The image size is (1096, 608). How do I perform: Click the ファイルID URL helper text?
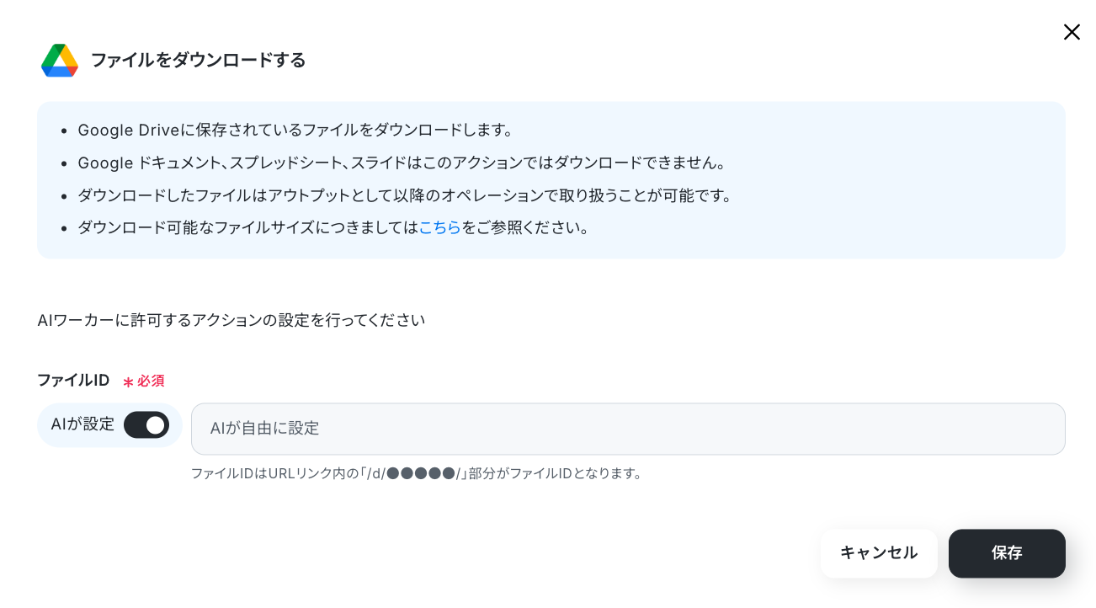417,473
